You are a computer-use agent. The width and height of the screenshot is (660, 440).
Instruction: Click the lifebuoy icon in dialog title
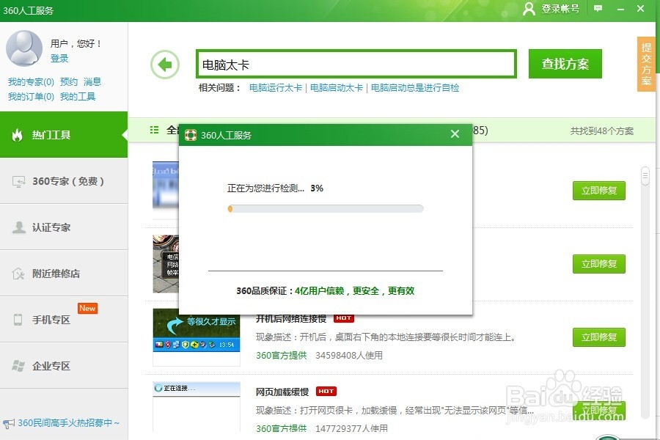[191, 135]
